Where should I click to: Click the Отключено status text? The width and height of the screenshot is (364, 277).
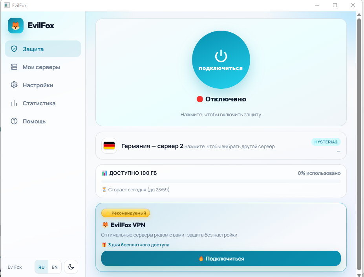(226, 99)
